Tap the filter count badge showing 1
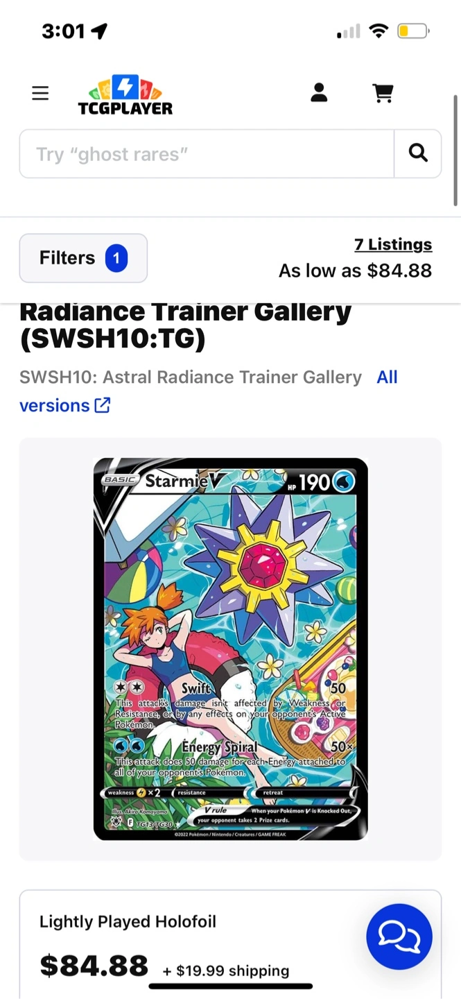This screenshot has width=461, height=999. 116,258
